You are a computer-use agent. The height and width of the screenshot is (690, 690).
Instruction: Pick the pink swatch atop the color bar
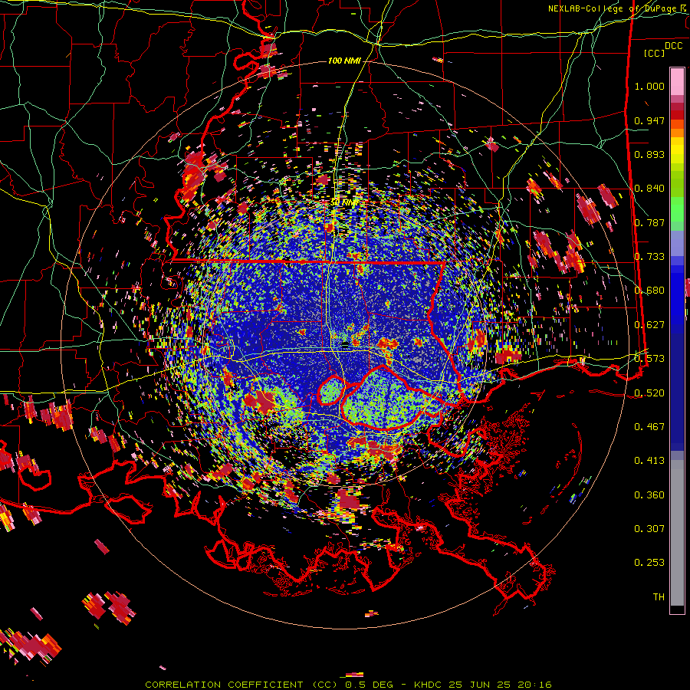677,81
